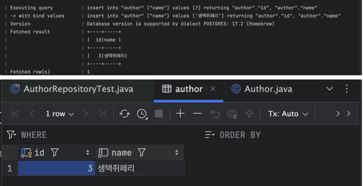Revert changes with undo arrow
The image size is (363, 186).
click(x=215, y=114)
